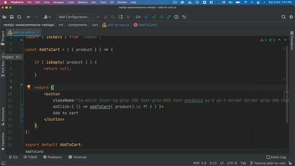The width and height of the screenshot is (295, 166).
Task: Click the Git Commit checkmark
Action: [x=154, y=17]
